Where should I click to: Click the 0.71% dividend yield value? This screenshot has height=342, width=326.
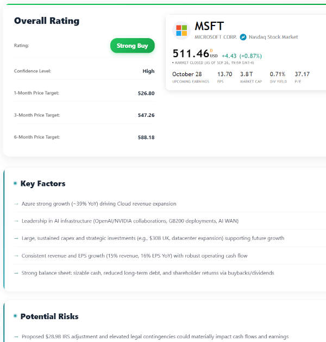pyautogui.click(x=278, y=74)
